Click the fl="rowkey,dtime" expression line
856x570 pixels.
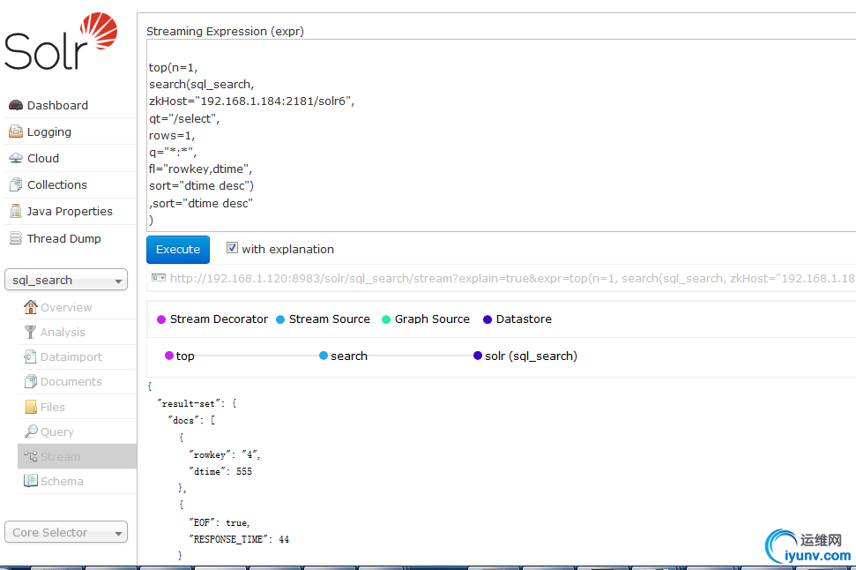(200, 169)
